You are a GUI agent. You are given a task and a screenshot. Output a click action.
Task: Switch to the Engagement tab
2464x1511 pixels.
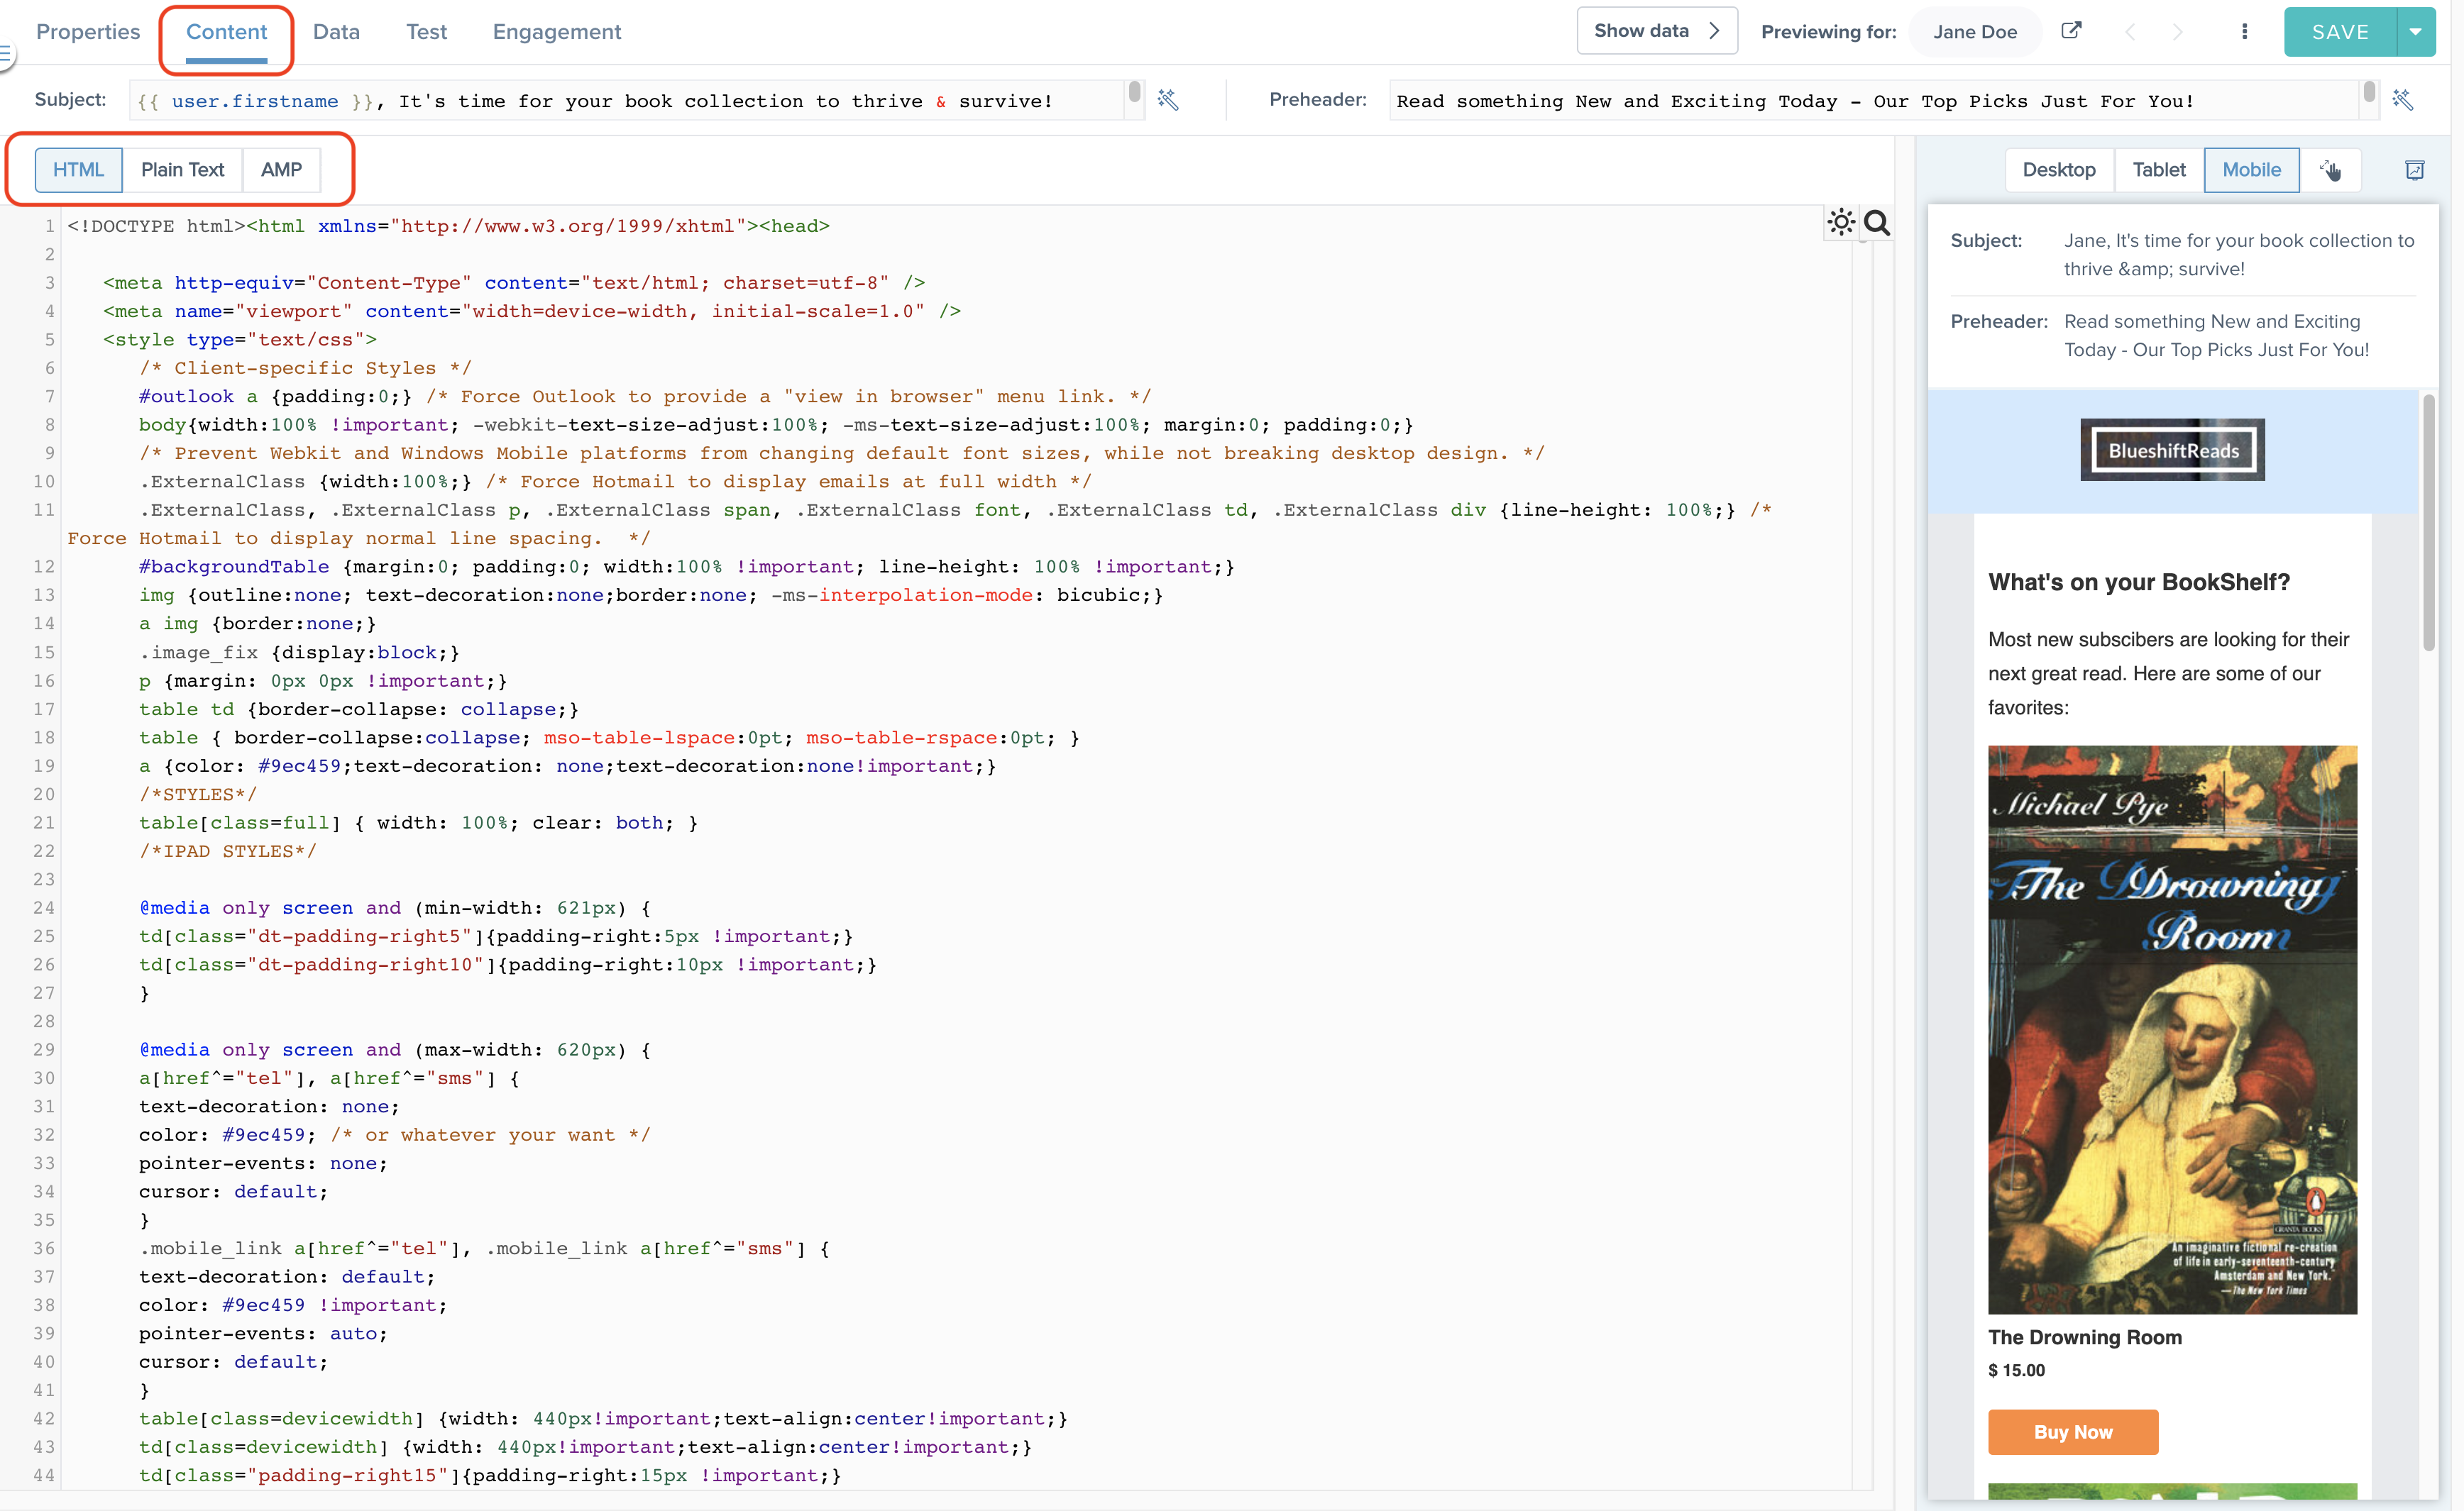(556, 31)
